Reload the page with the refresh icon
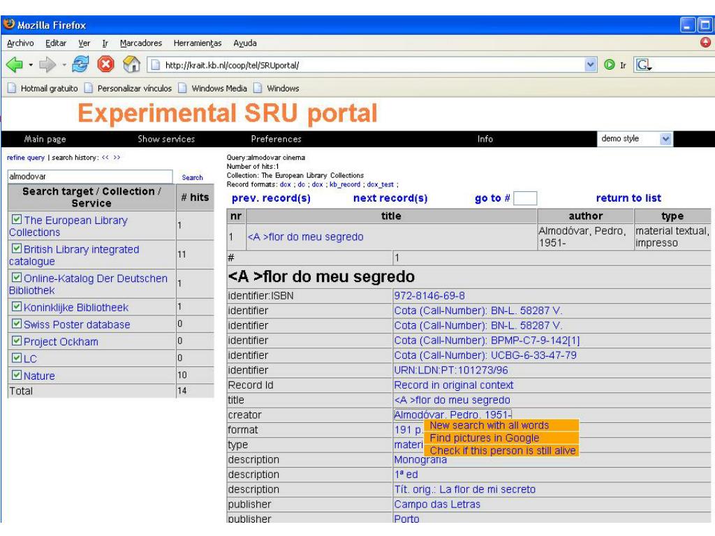Viewport: 715px width, 536px height. point(80,64)
